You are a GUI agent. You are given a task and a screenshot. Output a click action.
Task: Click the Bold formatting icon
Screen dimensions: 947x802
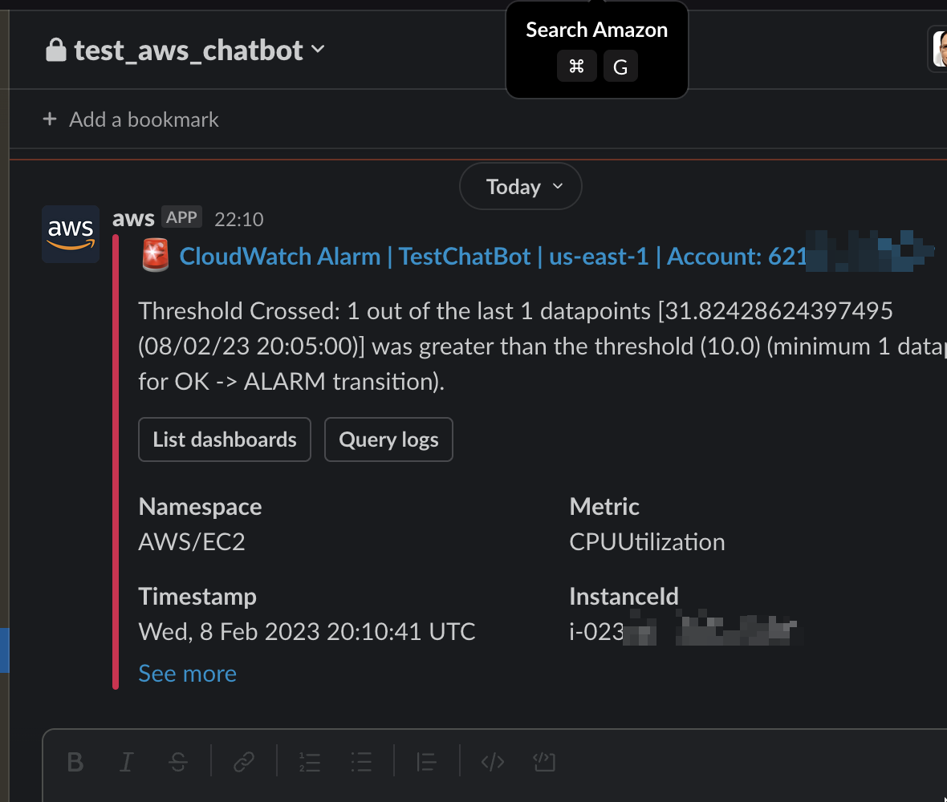pyautogui.click(x=75, y=762)
